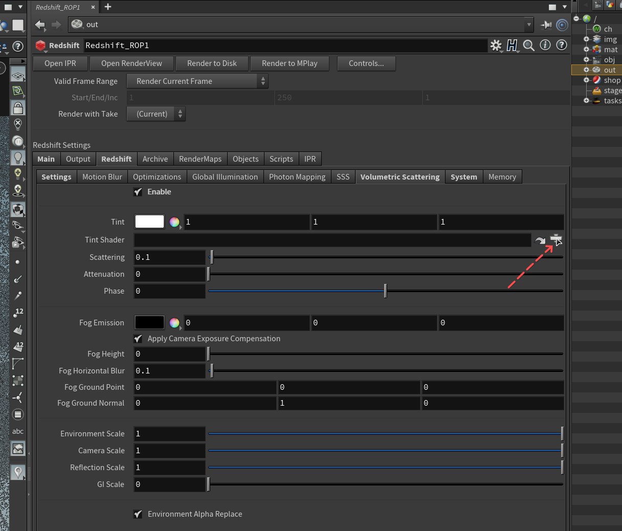The image size is (622, 531).
Task: Click the forward navigation arrow
Action: click(56, 25)
